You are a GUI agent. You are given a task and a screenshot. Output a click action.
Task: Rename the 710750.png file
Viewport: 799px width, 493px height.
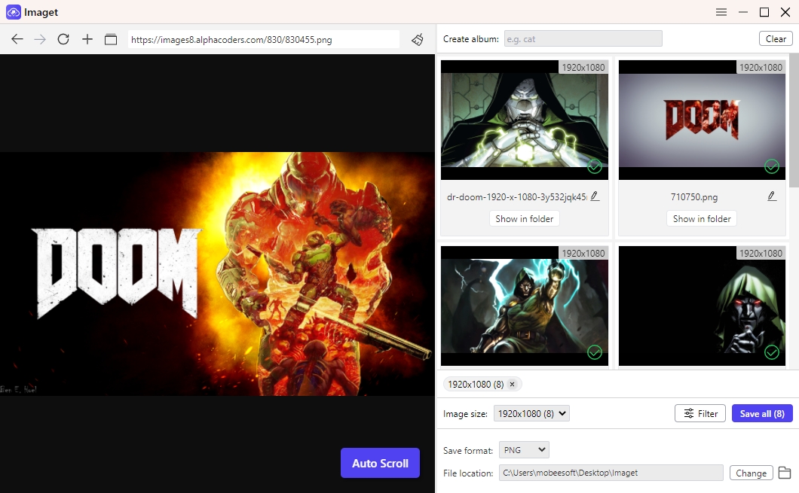[772, 196]
